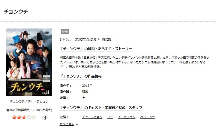Image resolution: width=216 pixels, height=131 pixels.
Task: Click the fourth empty rating star
Action: (29, 118)
